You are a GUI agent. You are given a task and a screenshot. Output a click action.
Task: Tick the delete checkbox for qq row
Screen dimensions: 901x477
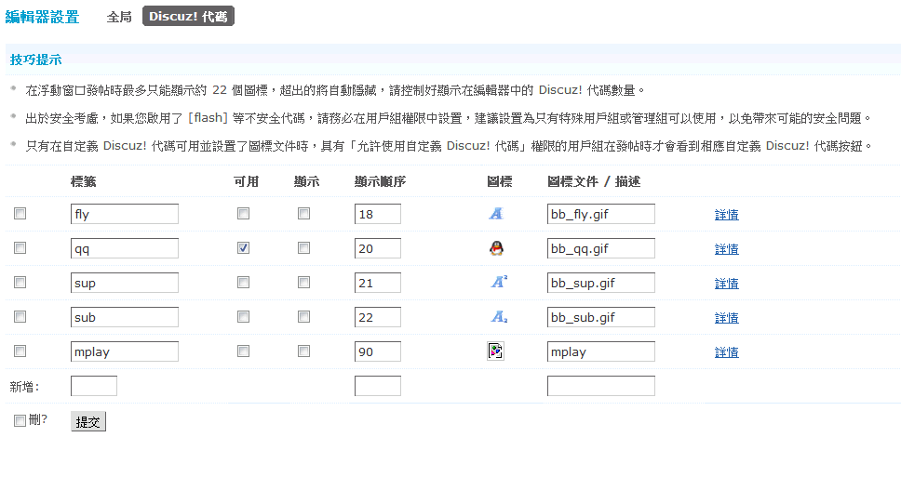(20, 248)
